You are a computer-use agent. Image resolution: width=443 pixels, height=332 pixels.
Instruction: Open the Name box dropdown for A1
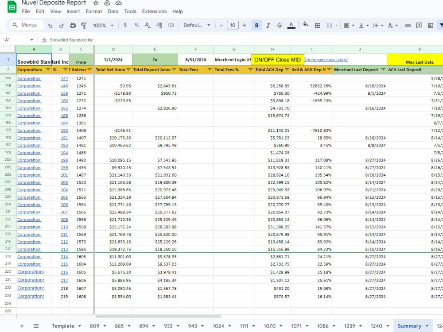coord(31,40)
